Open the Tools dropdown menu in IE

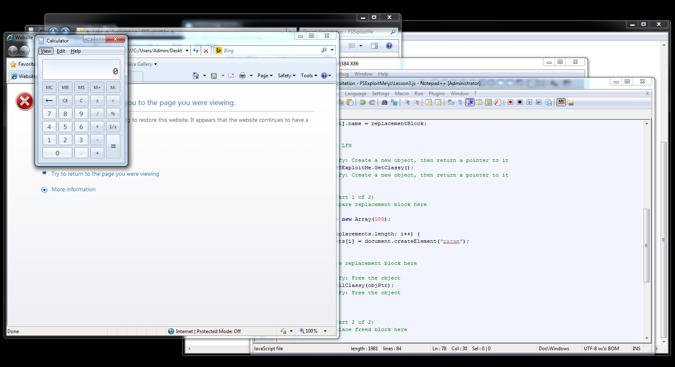pos(309,76)
